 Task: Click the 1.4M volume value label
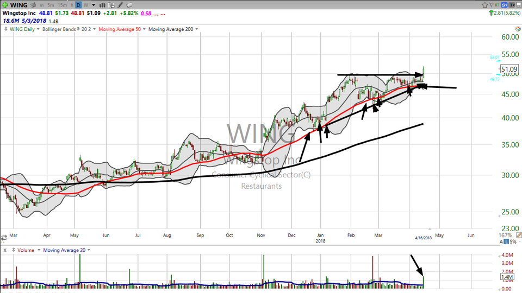coord(507,277)
